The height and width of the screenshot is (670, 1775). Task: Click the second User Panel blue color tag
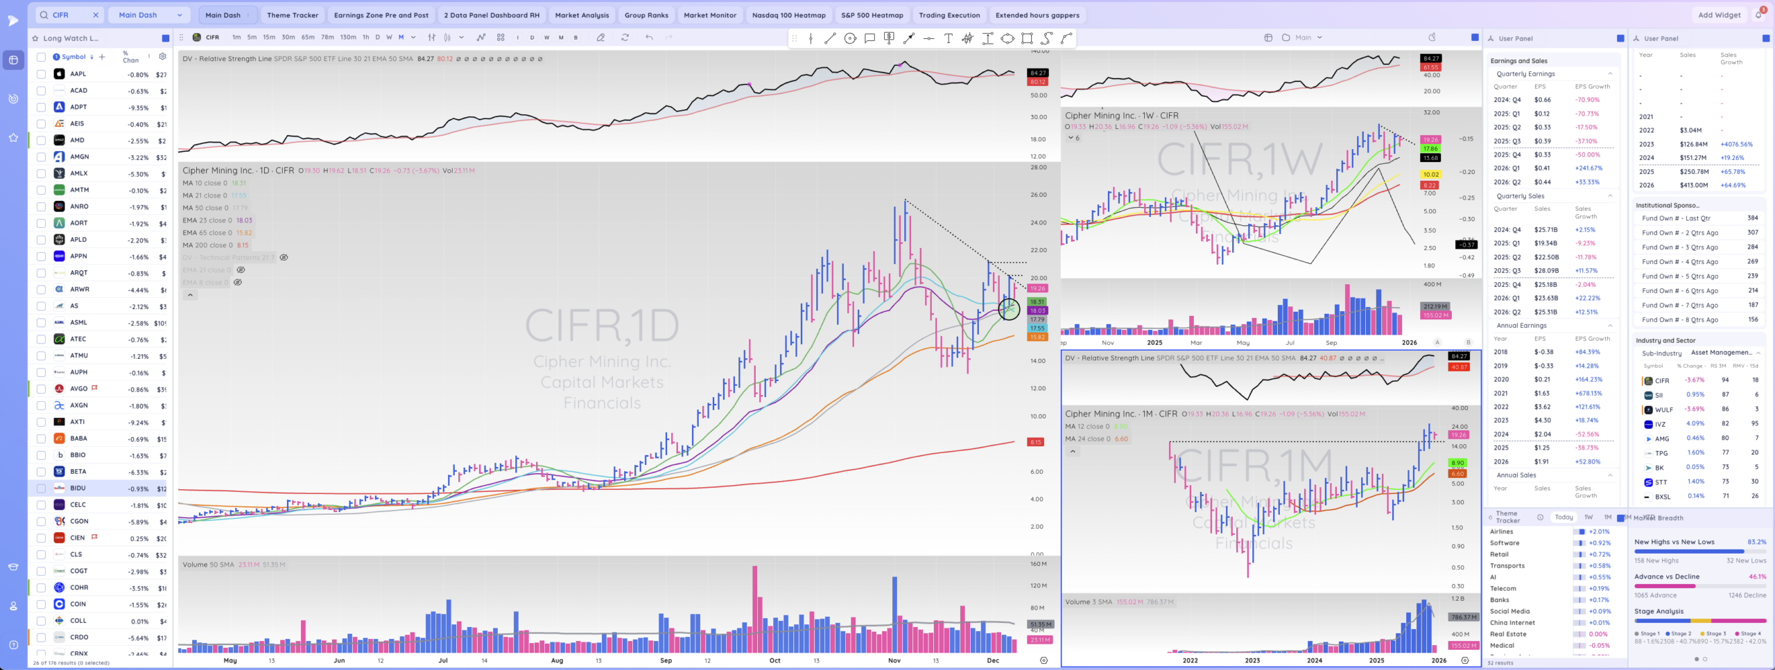click(x=1765, y=38)
